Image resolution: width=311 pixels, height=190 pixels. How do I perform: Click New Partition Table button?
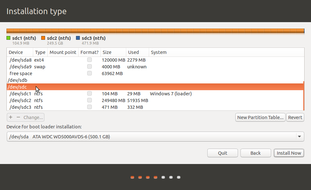coord(260,117)
